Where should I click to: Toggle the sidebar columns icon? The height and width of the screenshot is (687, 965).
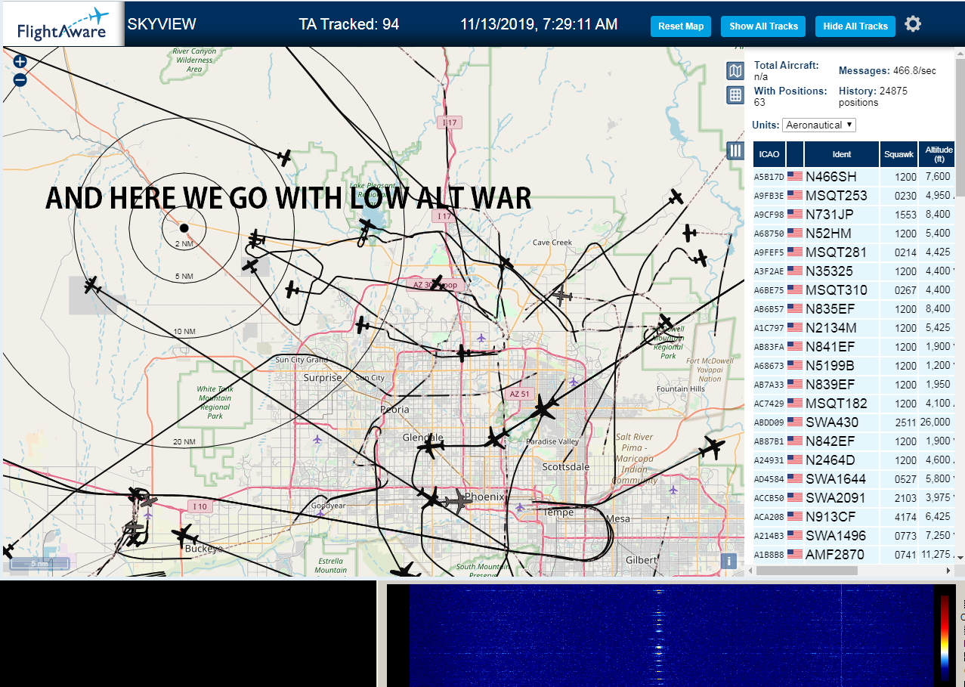click(x=735, y=150)
